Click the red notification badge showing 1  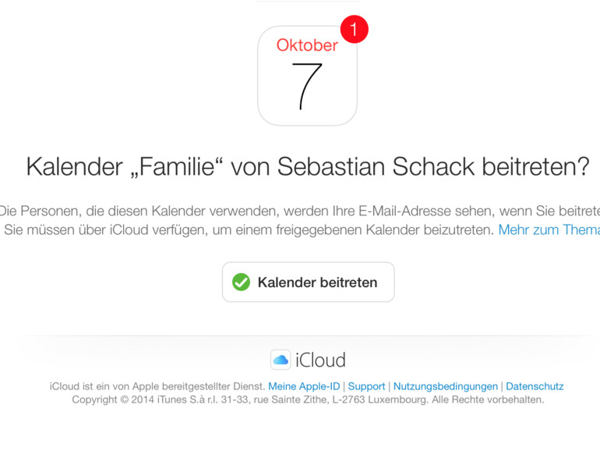(x=355, y=30)
